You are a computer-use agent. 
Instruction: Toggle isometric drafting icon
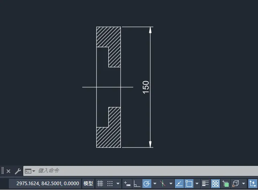[163, 184]
